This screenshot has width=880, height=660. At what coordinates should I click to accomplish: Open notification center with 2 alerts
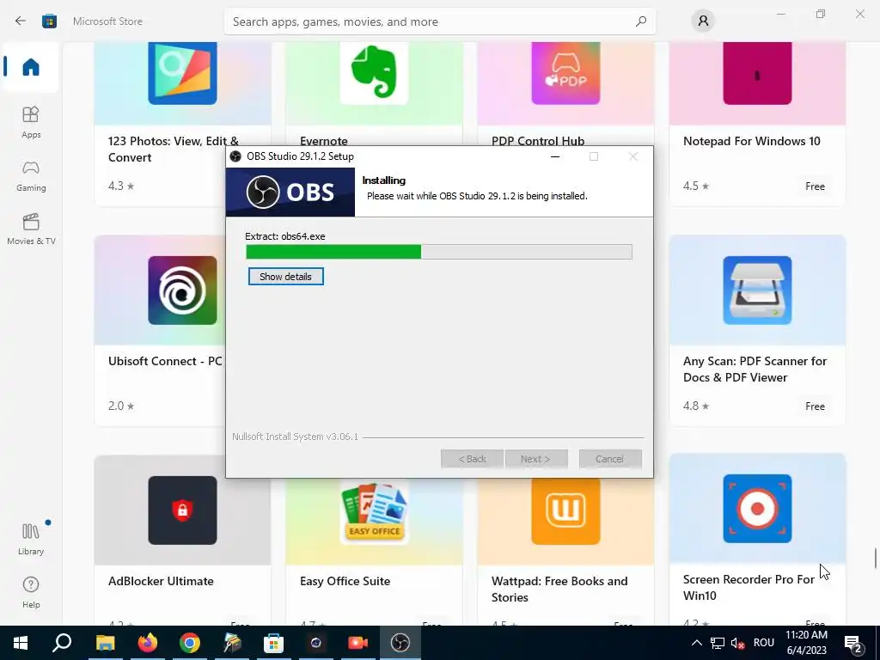point(853,643)
